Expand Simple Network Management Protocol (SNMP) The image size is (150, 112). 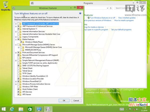(x=16, y=60)
